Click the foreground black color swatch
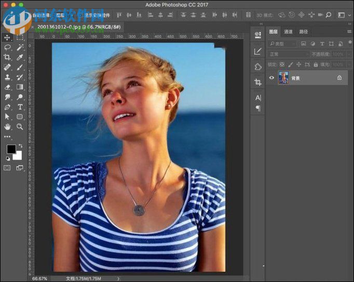354x282 pixels. click(10, 150)
